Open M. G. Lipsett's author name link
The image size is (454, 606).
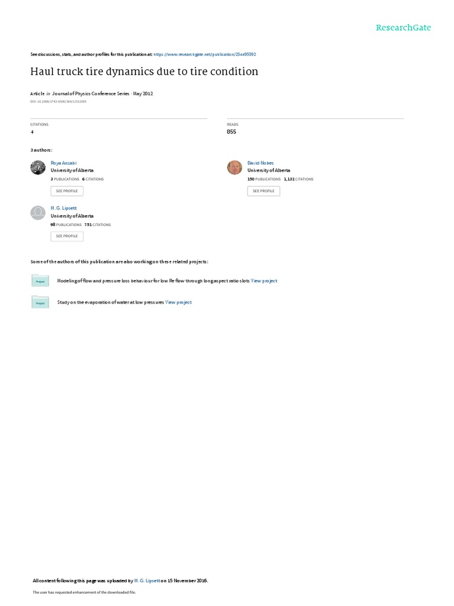[64, 208]
